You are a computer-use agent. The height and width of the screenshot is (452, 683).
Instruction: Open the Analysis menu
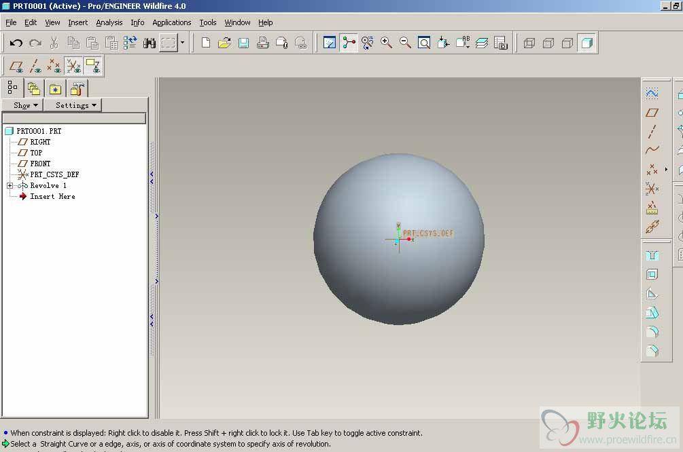[109, 22]
